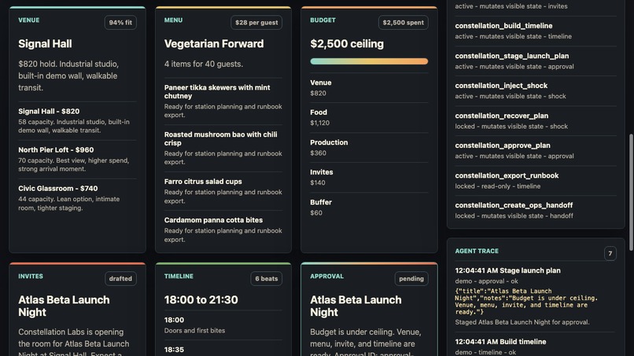
Task: Click the 18:00 to 21:30 timeline heading
Action: pyautogui.click(x=201, y=300)
